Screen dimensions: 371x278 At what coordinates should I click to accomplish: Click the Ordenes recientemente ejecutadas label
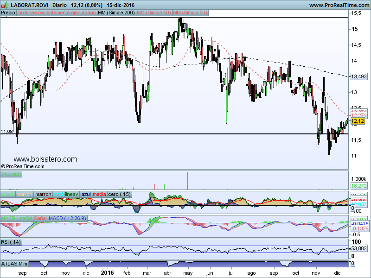56,13
